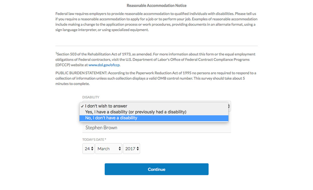This screenshot has width=313, height=190.
Task: Select "I don't wish to answer" option
Action: click(106, 106)
